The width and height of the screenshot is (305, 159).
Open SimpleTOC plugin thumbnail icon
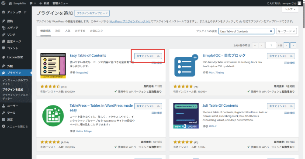[186, 66]
